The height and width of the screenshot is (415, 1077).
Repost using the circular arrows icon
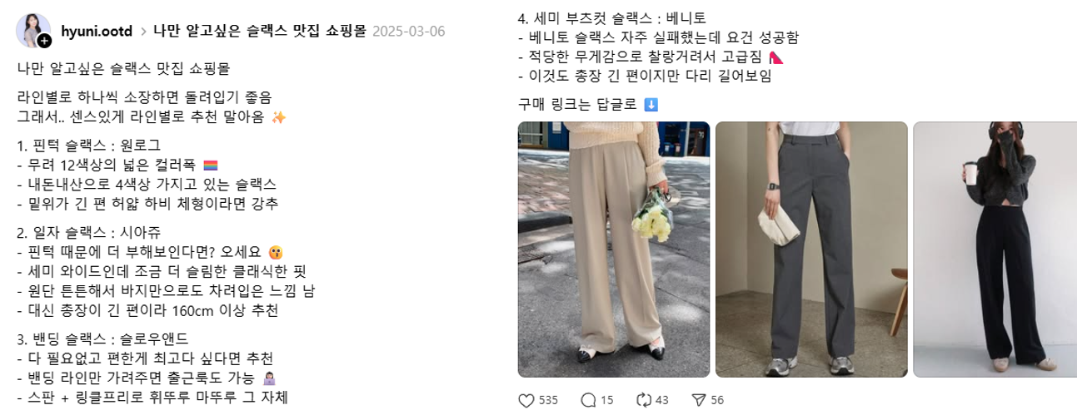pyautogui.click(x=643, y=400)
